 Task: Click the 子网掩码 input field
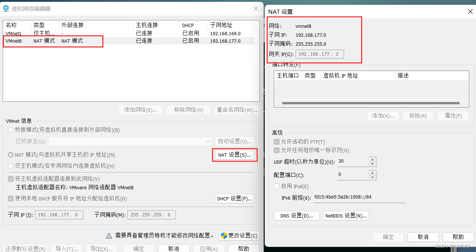(x=151, y=215)
